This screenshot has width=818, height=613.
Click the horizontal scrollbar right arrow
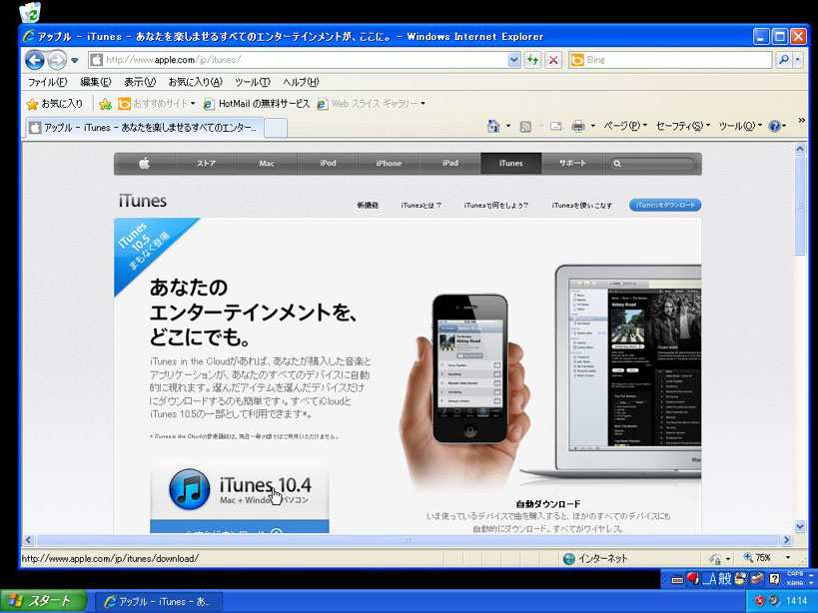pyautogui.click(x=787, y=540)
